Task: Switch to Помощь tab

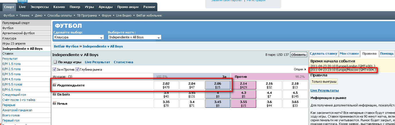Action: click(387, 53)
